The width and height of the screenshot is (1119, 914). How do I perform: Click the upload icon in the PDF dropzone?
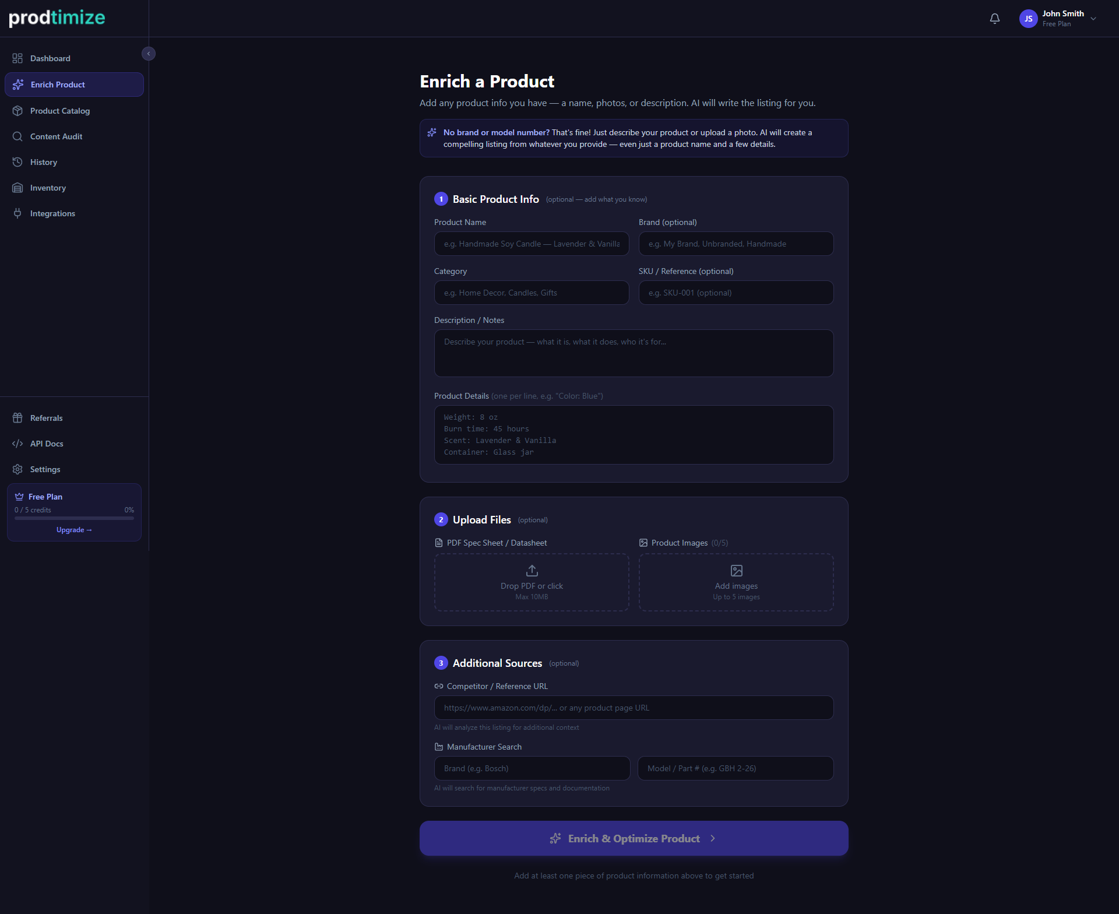pos(531,571)
